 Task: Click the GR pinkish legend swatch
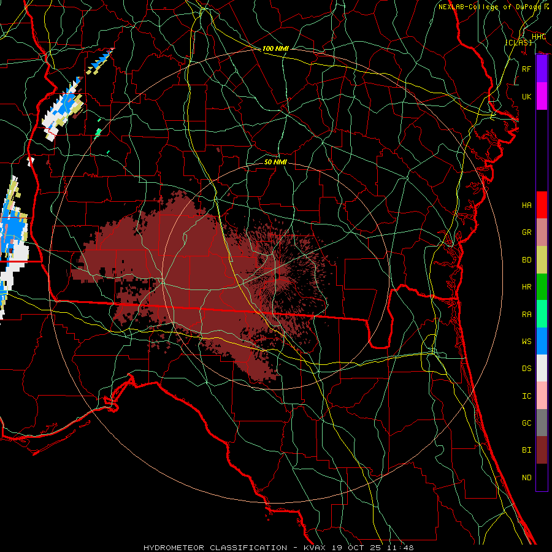[x=542, y=232]
